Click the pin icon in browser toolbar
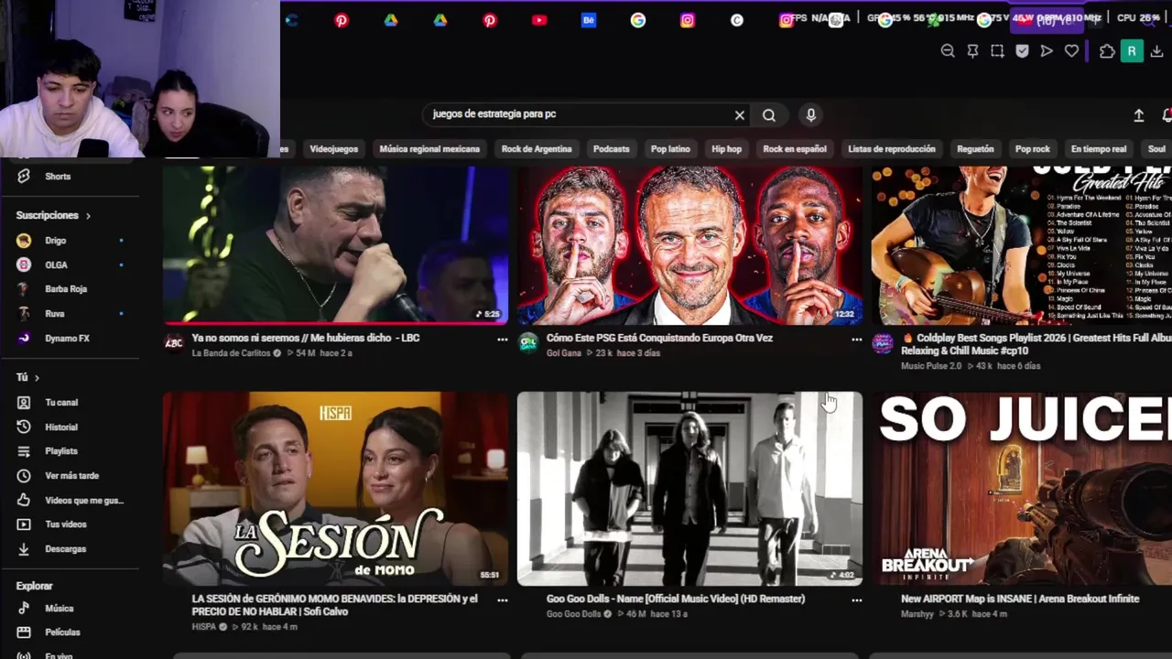Screen dimensions: 1172x659 972,51
